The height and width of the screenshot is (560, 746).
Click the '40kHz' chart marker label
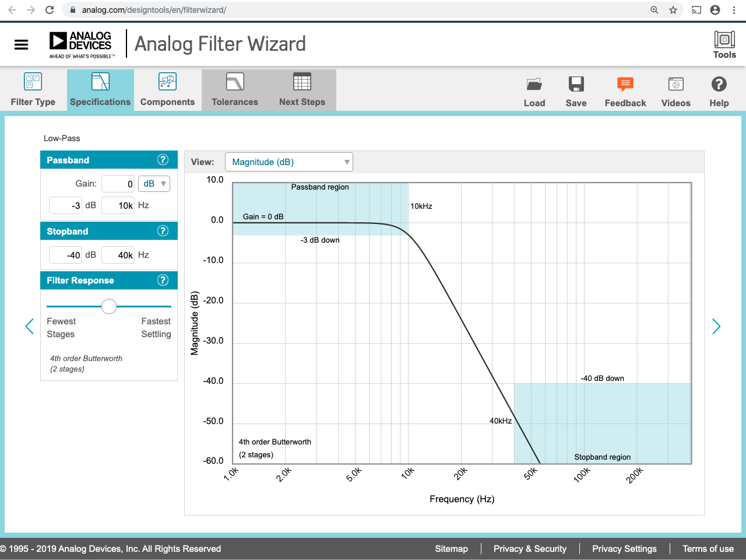tap(501, 421)
